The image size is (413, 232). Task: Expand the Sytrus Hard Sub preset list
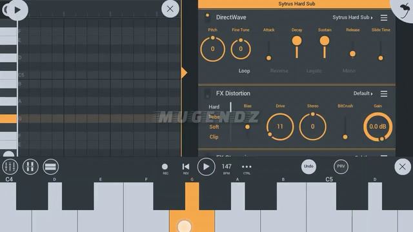[352, 17]
